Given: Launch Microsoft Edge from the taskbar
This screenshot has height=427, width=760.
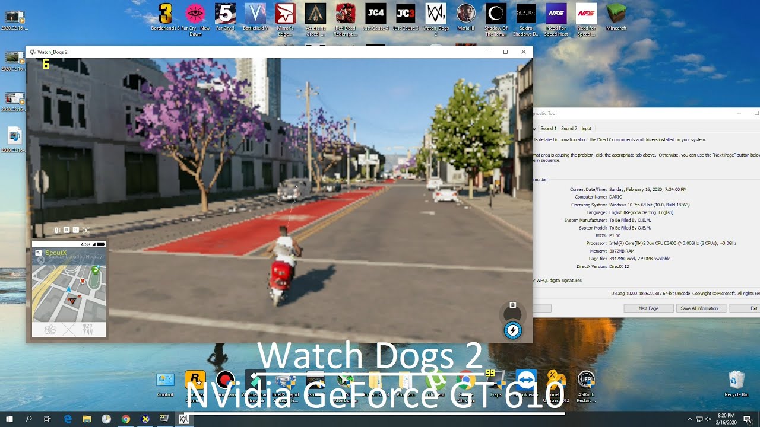Looking at the screenshot, I should point(68,419).
